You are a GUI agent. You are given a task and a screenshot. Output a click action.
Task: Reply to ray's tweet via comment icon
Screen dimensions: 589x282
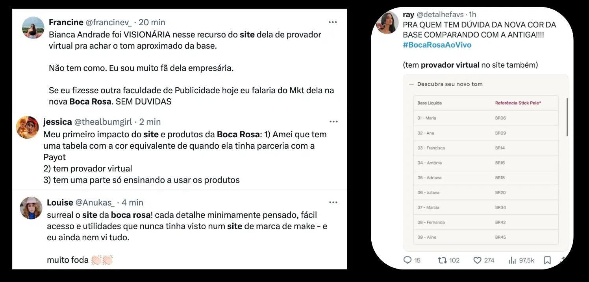click(407, 260)
